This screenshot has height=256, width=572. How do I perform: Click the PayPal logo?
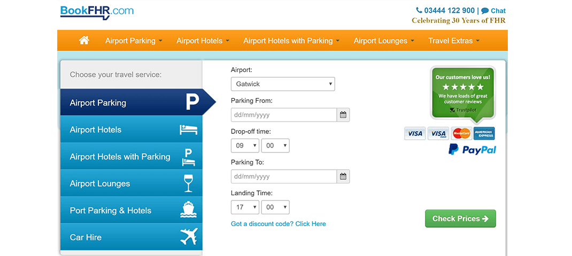tap(472, 149)
